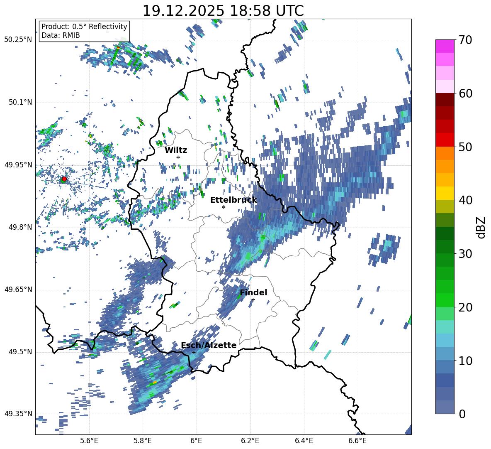The width and height of the screenshot is (491, 449).
Task: Click the colorbar tick value 30
Action: click(465, 254)
